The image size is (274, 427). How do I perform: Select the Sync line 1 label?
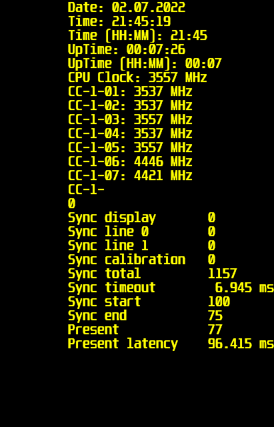pyautogui.click(x=108, y=246)
